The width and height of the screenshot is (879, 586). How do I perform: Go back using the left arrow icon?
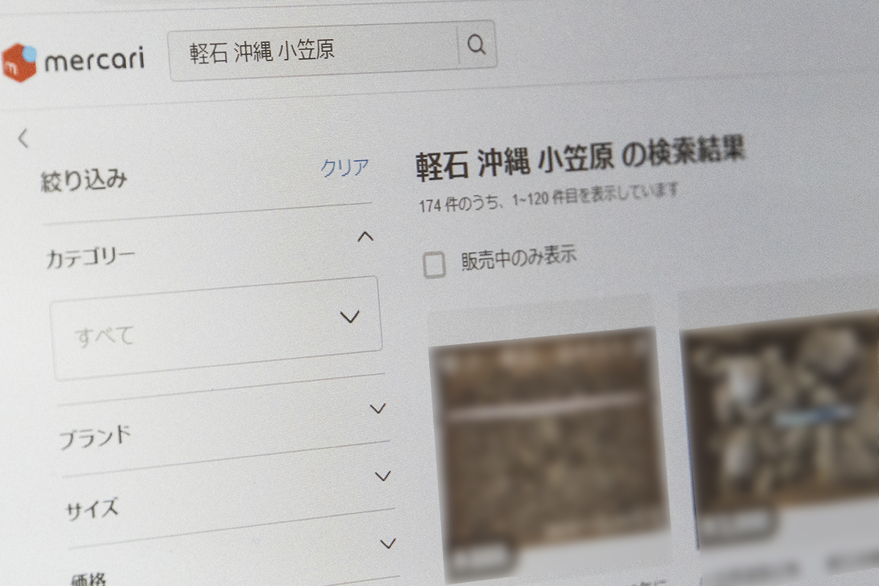pyautogui.click(x=23, y=138)
